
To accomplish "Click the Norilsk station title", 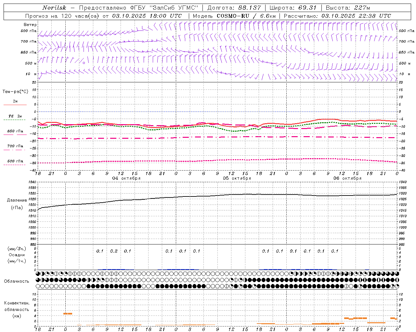I will [x=54, y=8].
